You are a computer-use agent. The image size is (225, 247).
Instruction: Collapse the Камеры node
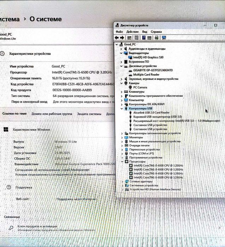[122, 83]
